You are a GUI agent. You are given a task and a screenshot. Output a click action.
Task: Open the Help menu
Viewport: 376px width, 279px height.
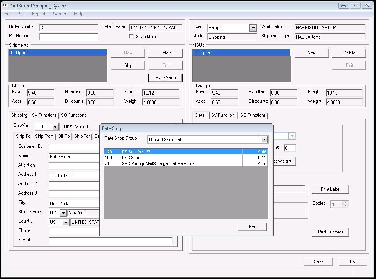coord(79,13)
